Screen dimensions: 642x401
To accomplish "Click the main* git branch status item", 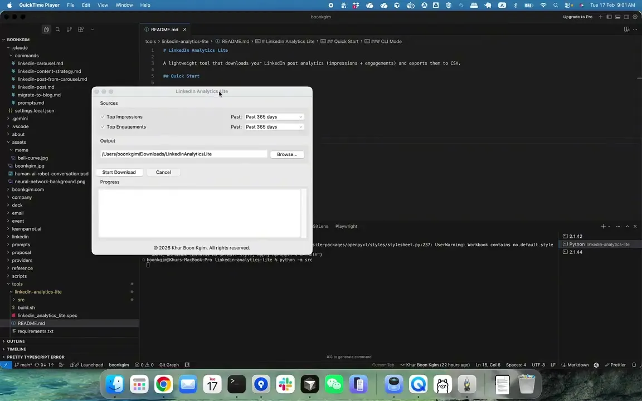I will pyautogui.click(x=23, y=365).
